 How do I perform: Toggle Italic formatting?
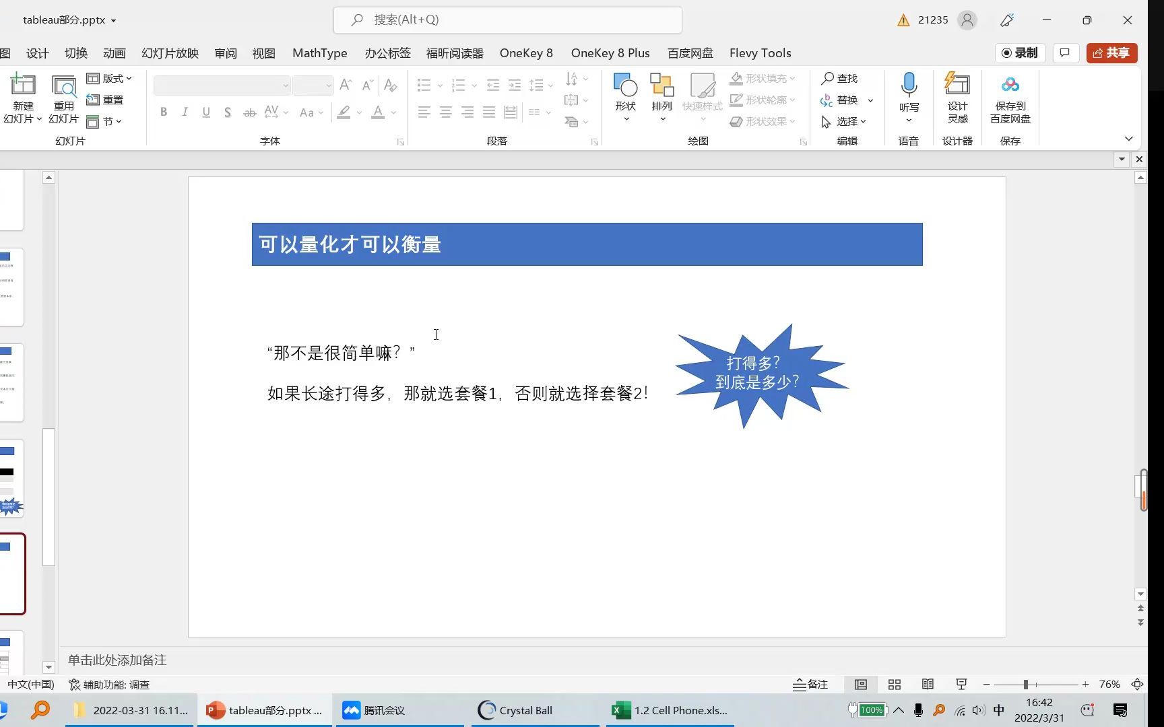[x=185, y=112]
